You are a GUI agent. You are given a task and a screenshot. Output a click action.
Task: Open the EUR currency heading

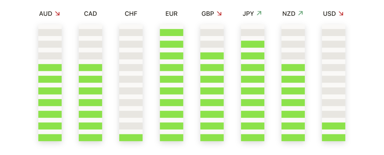[171, 14]
